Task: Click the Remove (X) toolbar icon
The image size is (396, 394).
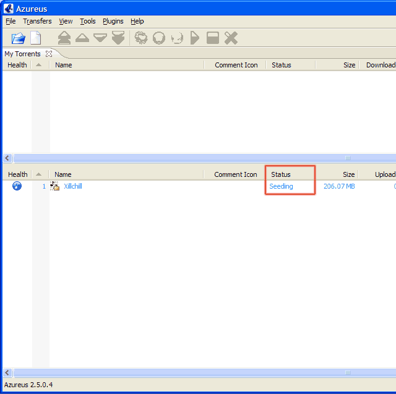Action: click(231, 38)
